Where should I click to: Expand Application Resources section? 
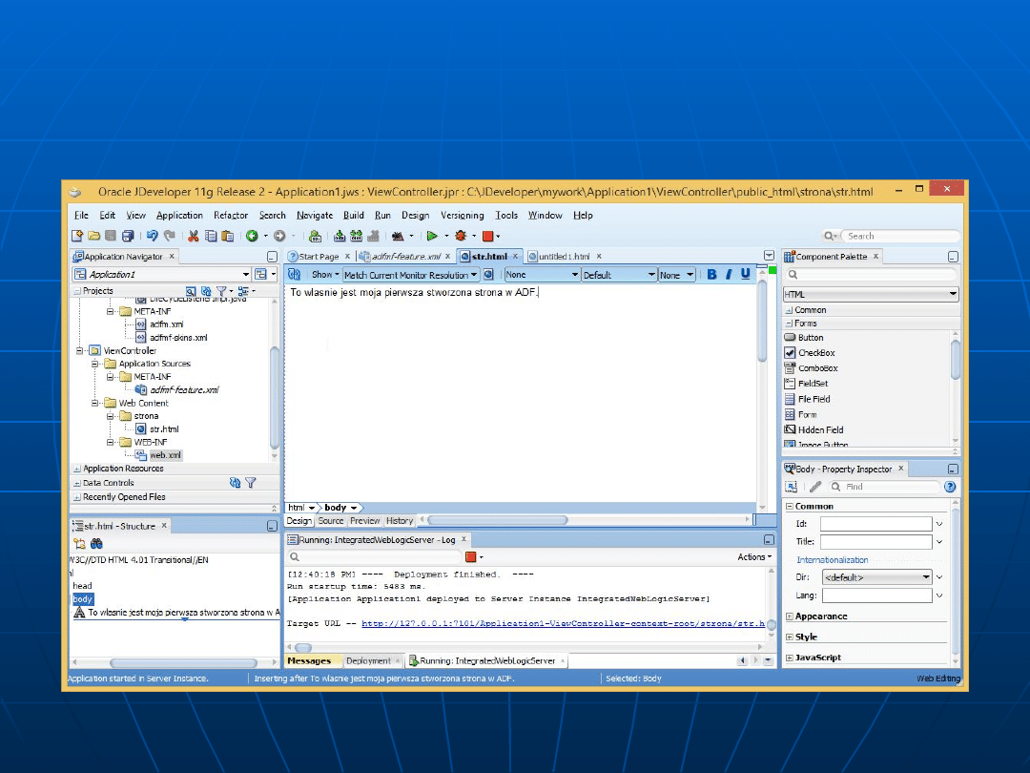77,469
